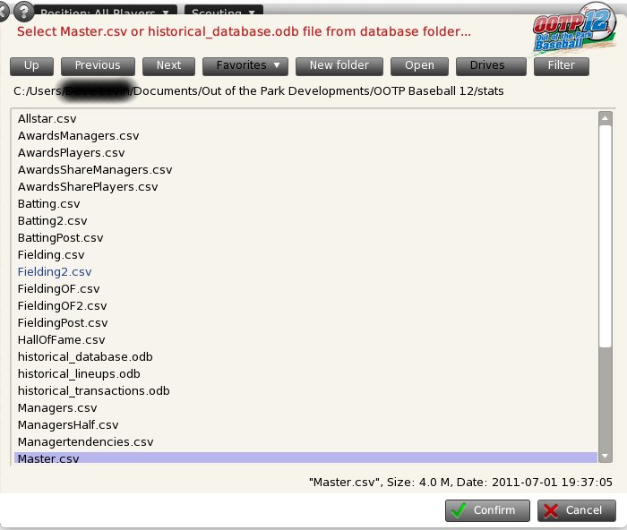Open the Scouting dropdown
The width and height of the screenshot is (627, 530).
(224, 11)
